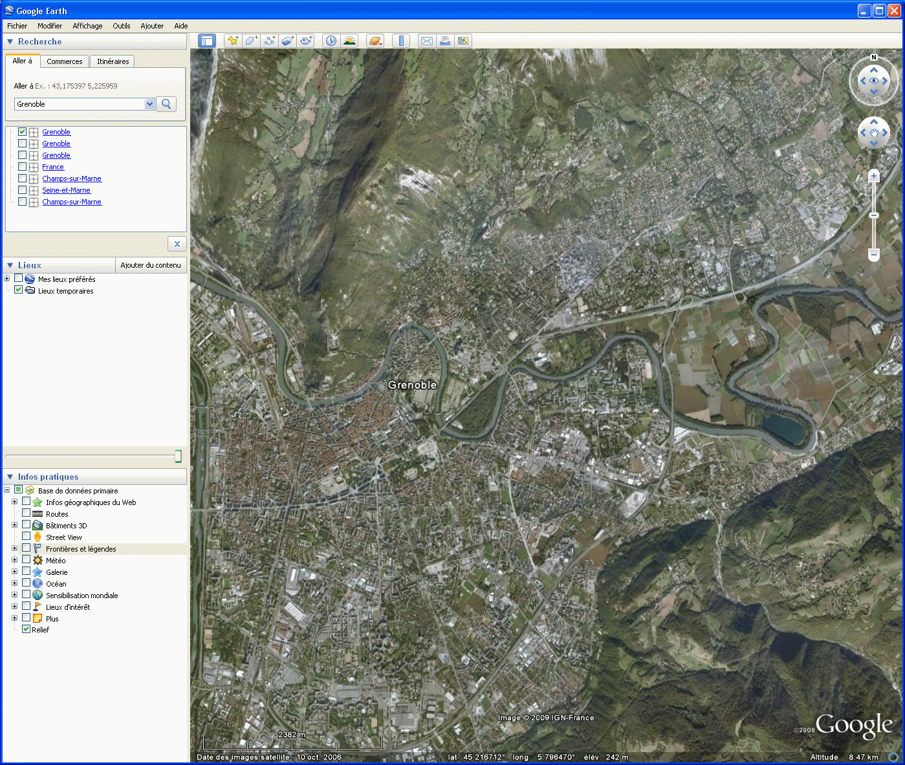Email the current view
The width and height of the screenshot is (905, 765).
(x=426, y=41)
